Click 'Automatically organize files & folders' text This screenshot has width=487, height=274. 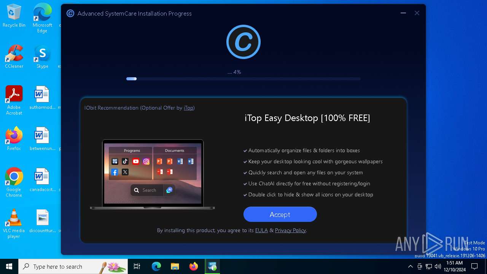click(304, 150)
